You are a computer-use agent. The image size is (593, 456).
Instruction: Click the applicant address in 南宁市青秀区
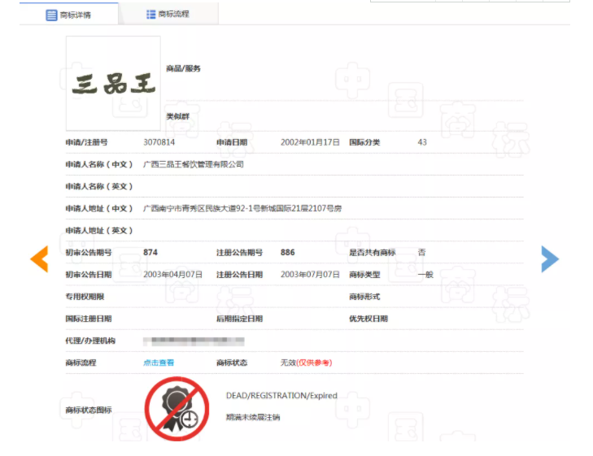click(242, 209)
